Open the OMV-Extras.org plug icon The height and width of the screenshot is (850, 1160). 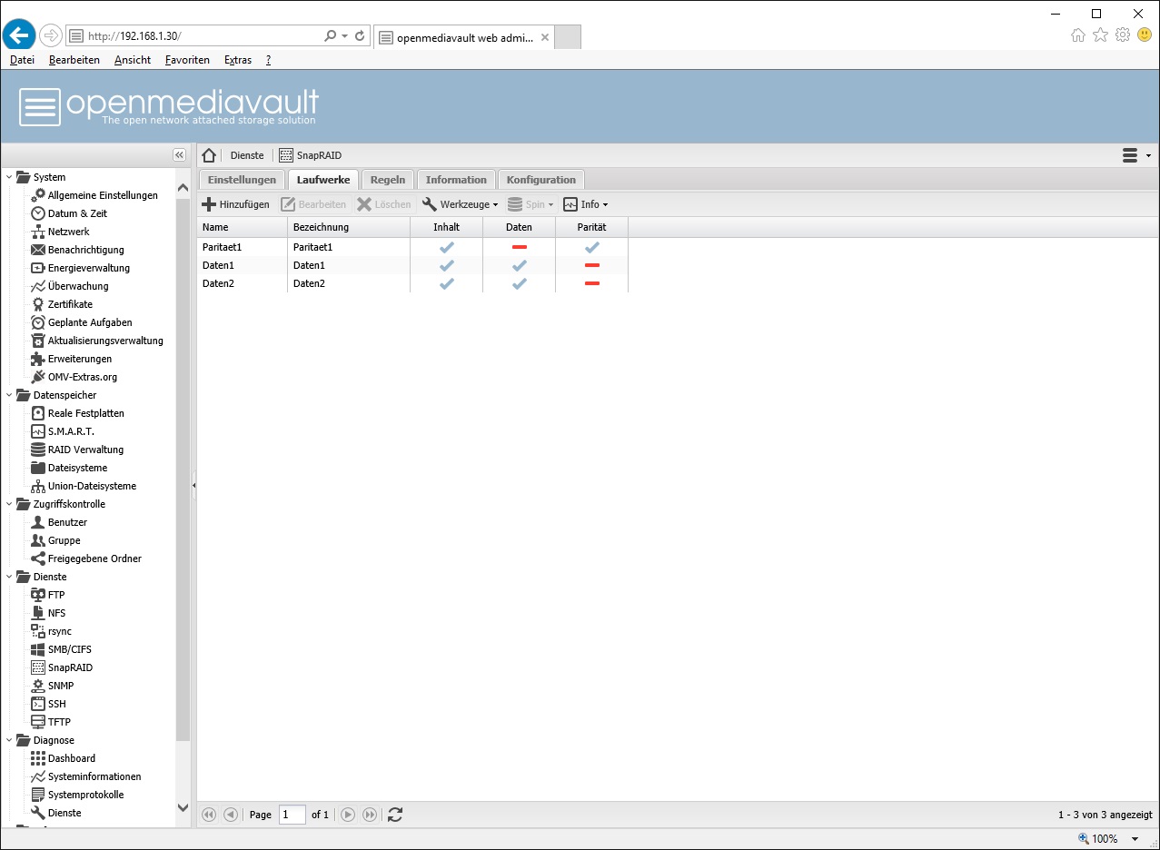[x=38, y=377]
